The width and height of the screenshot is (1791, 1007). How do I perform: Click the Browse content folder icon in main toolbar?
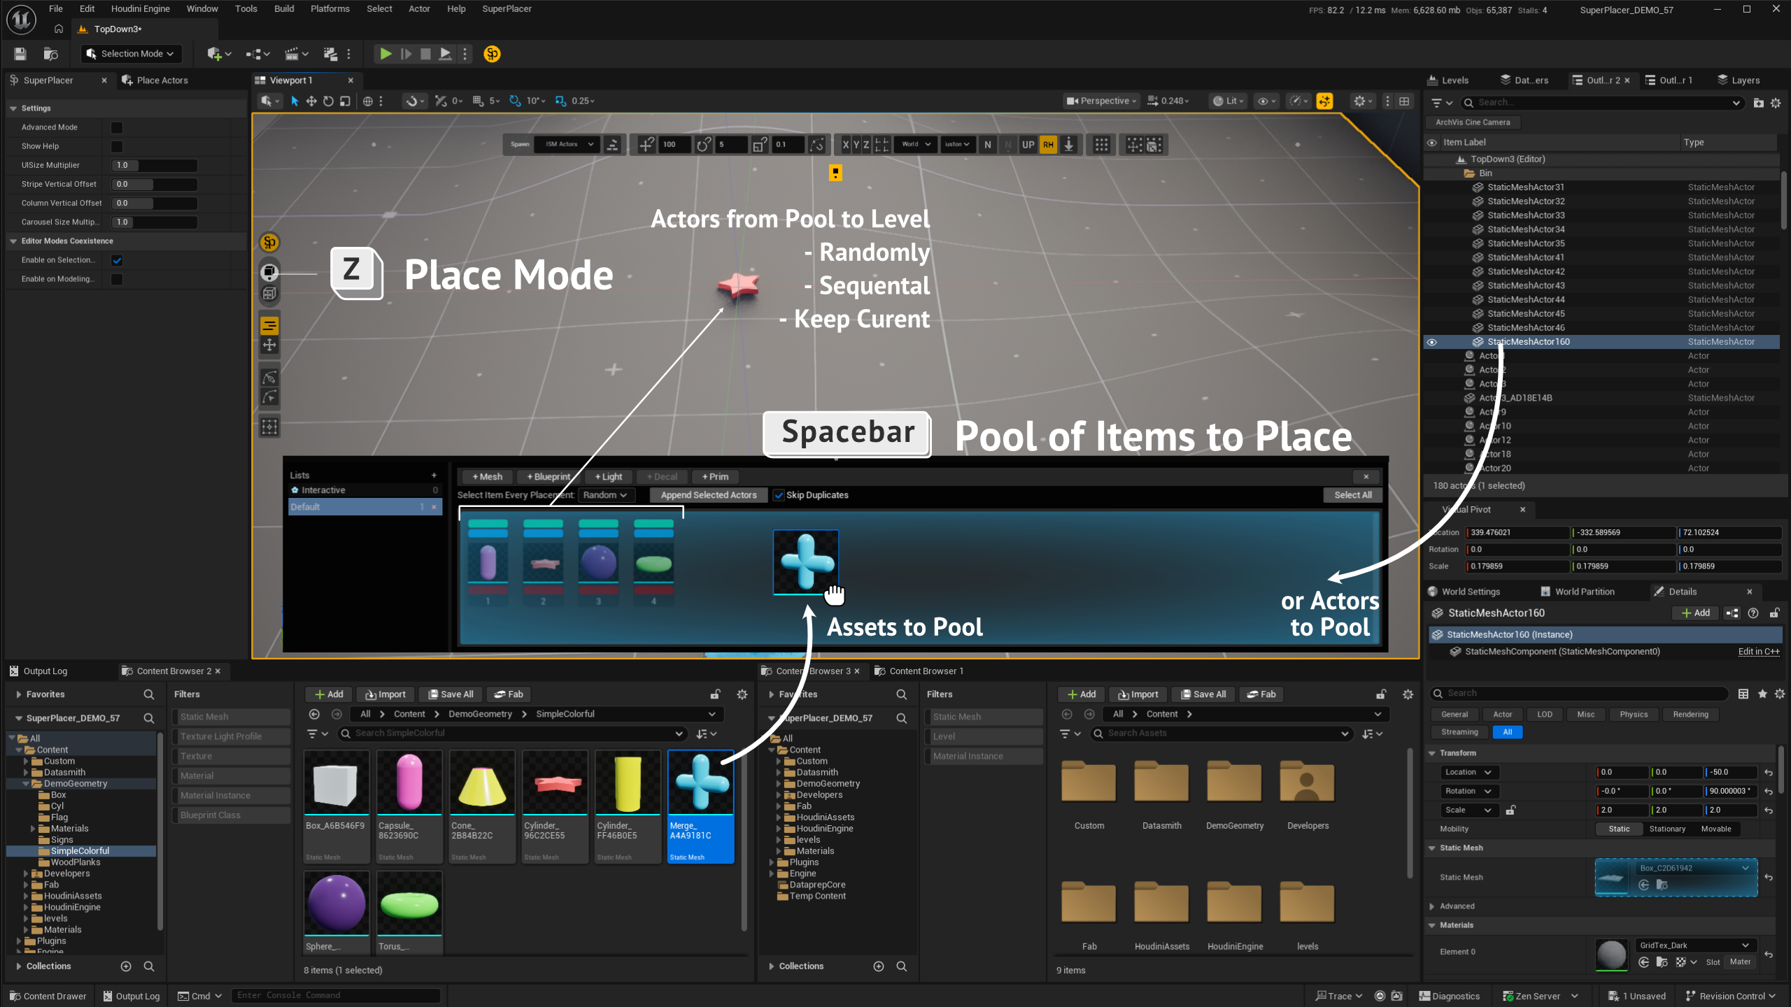coord(50,54)
